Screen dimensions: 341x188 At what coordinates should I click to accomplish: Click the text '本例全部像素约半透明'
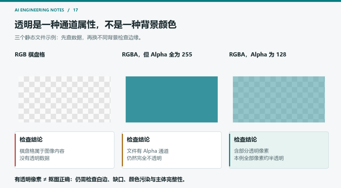click(x=259, y=158)
